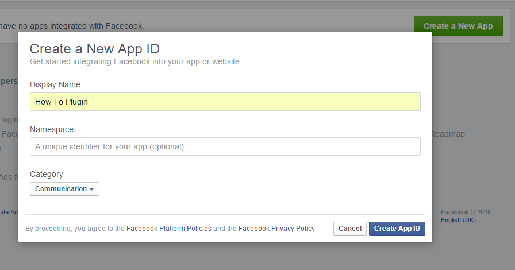
Task: Cancel the Create a New App ID dialog
Action: coord(350,229)
